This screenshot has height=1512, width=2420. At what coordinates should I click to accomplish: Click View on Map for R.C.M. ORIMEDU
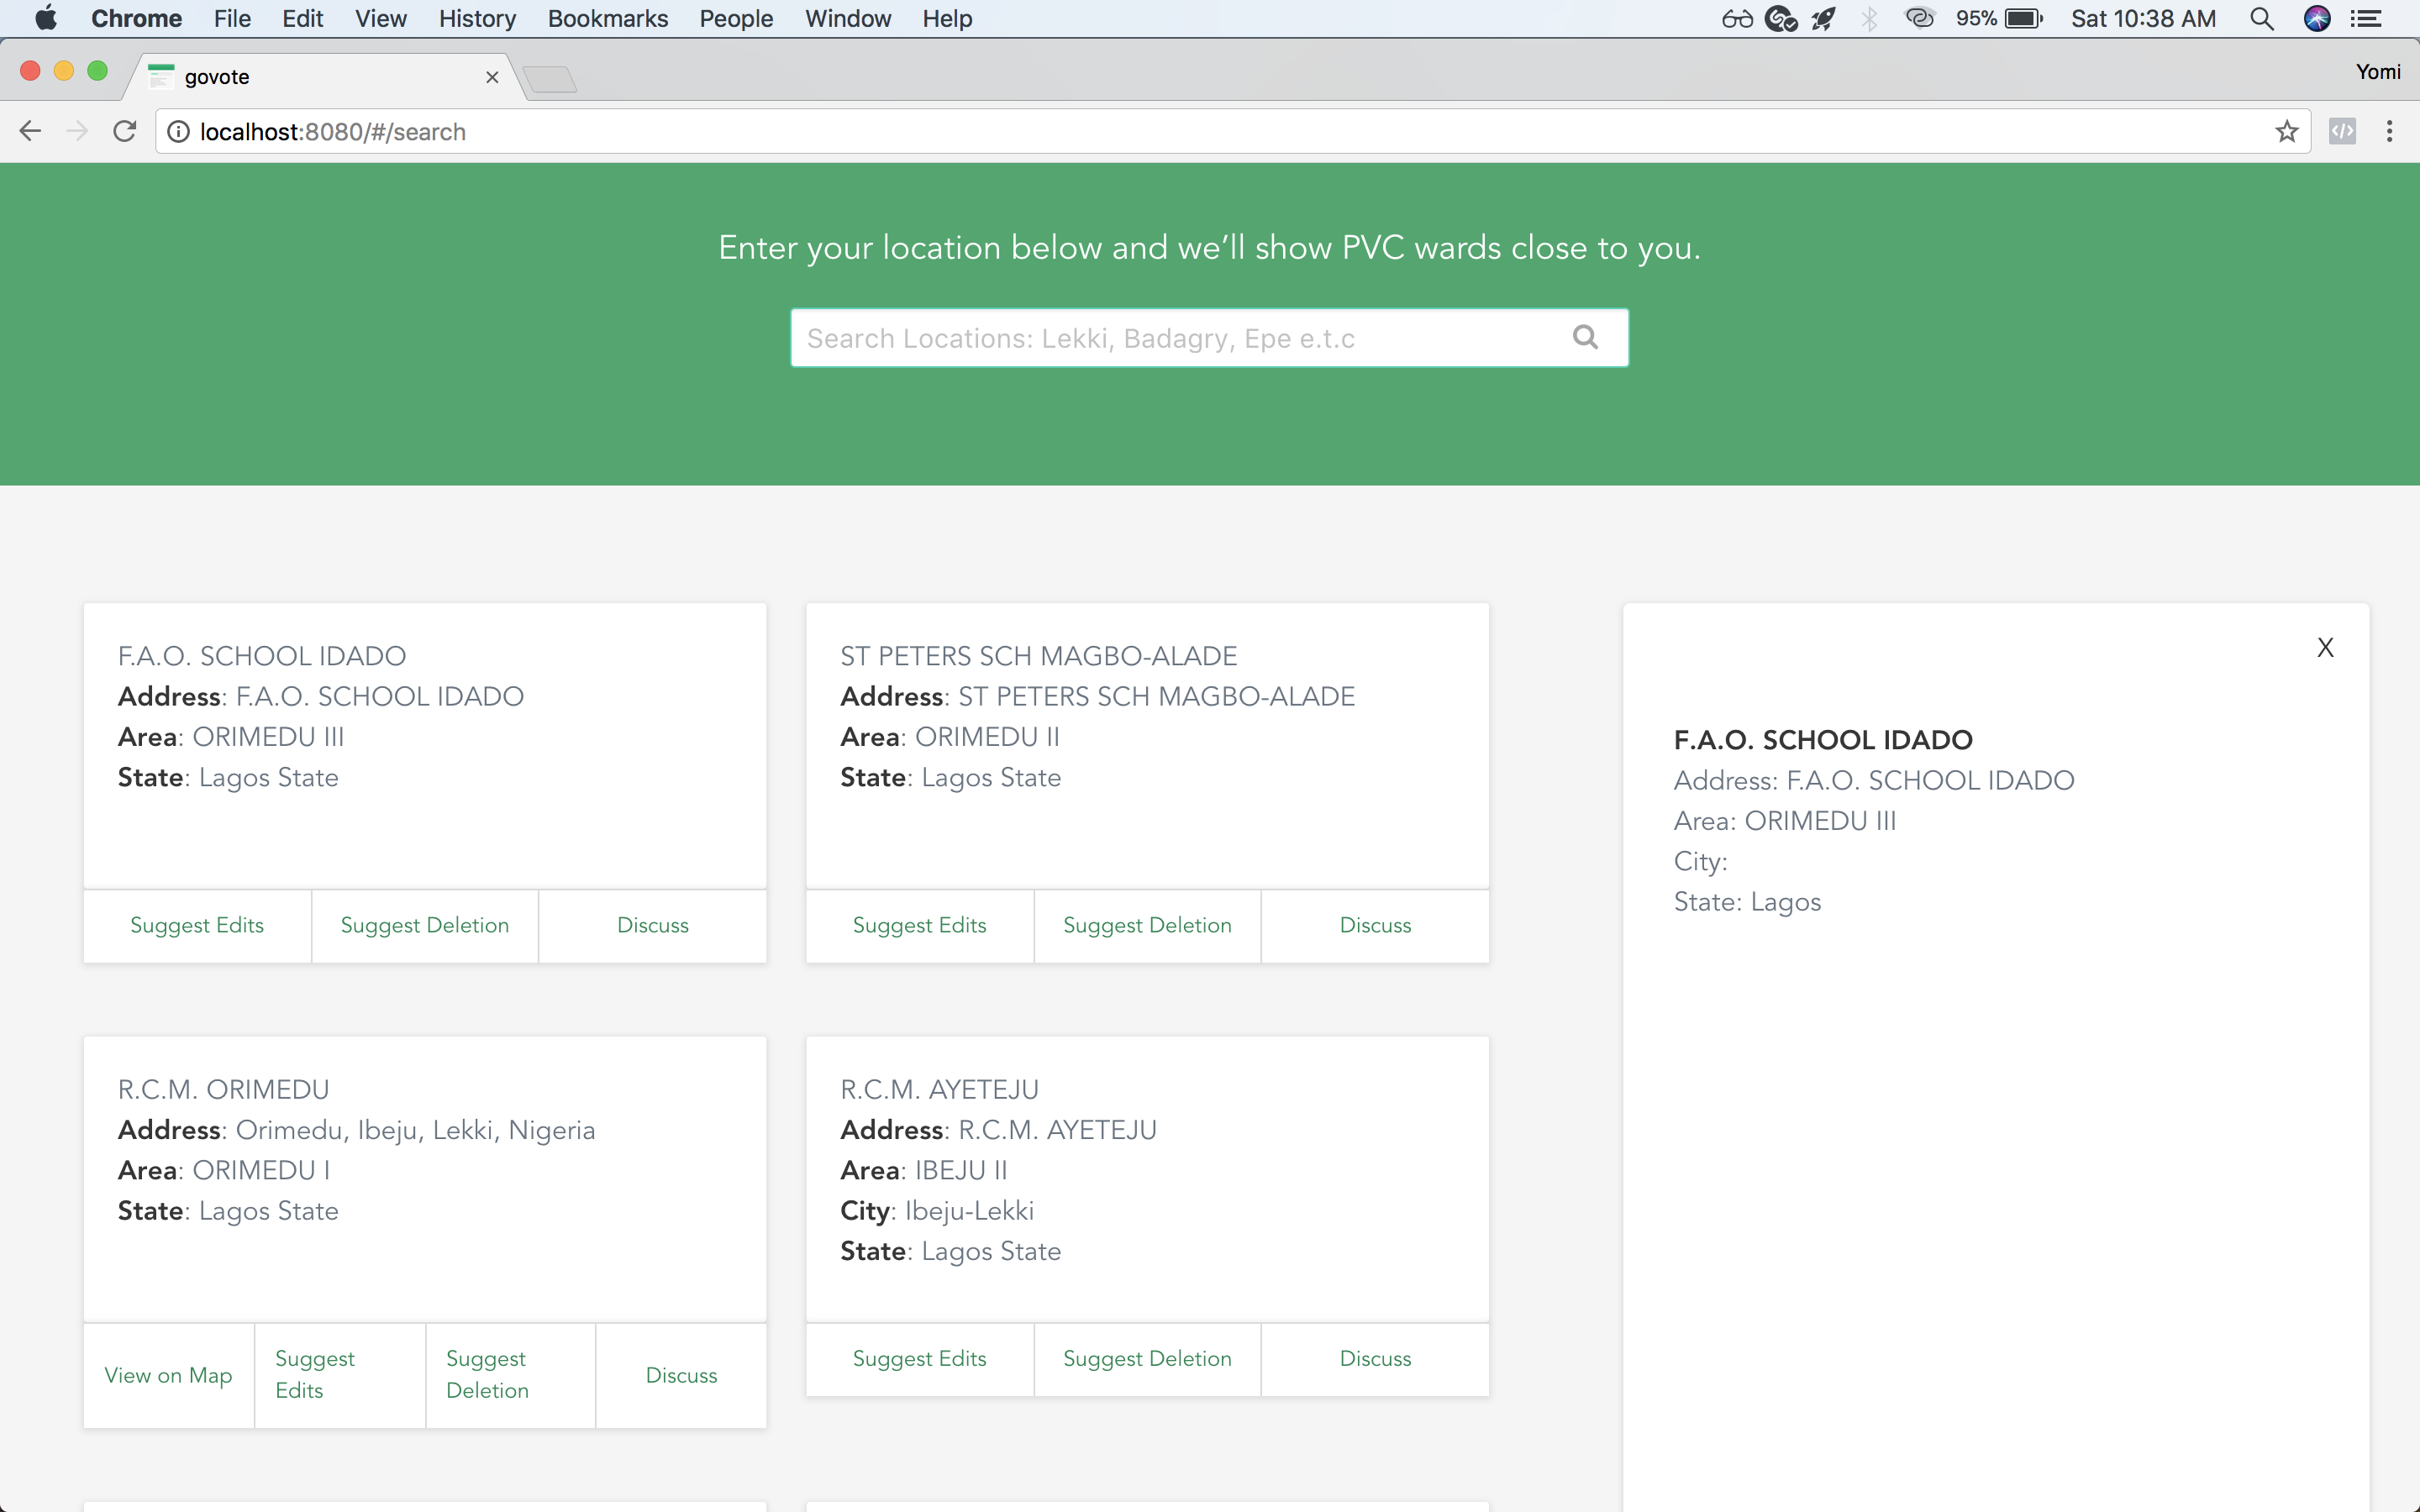pos(167,1375)
